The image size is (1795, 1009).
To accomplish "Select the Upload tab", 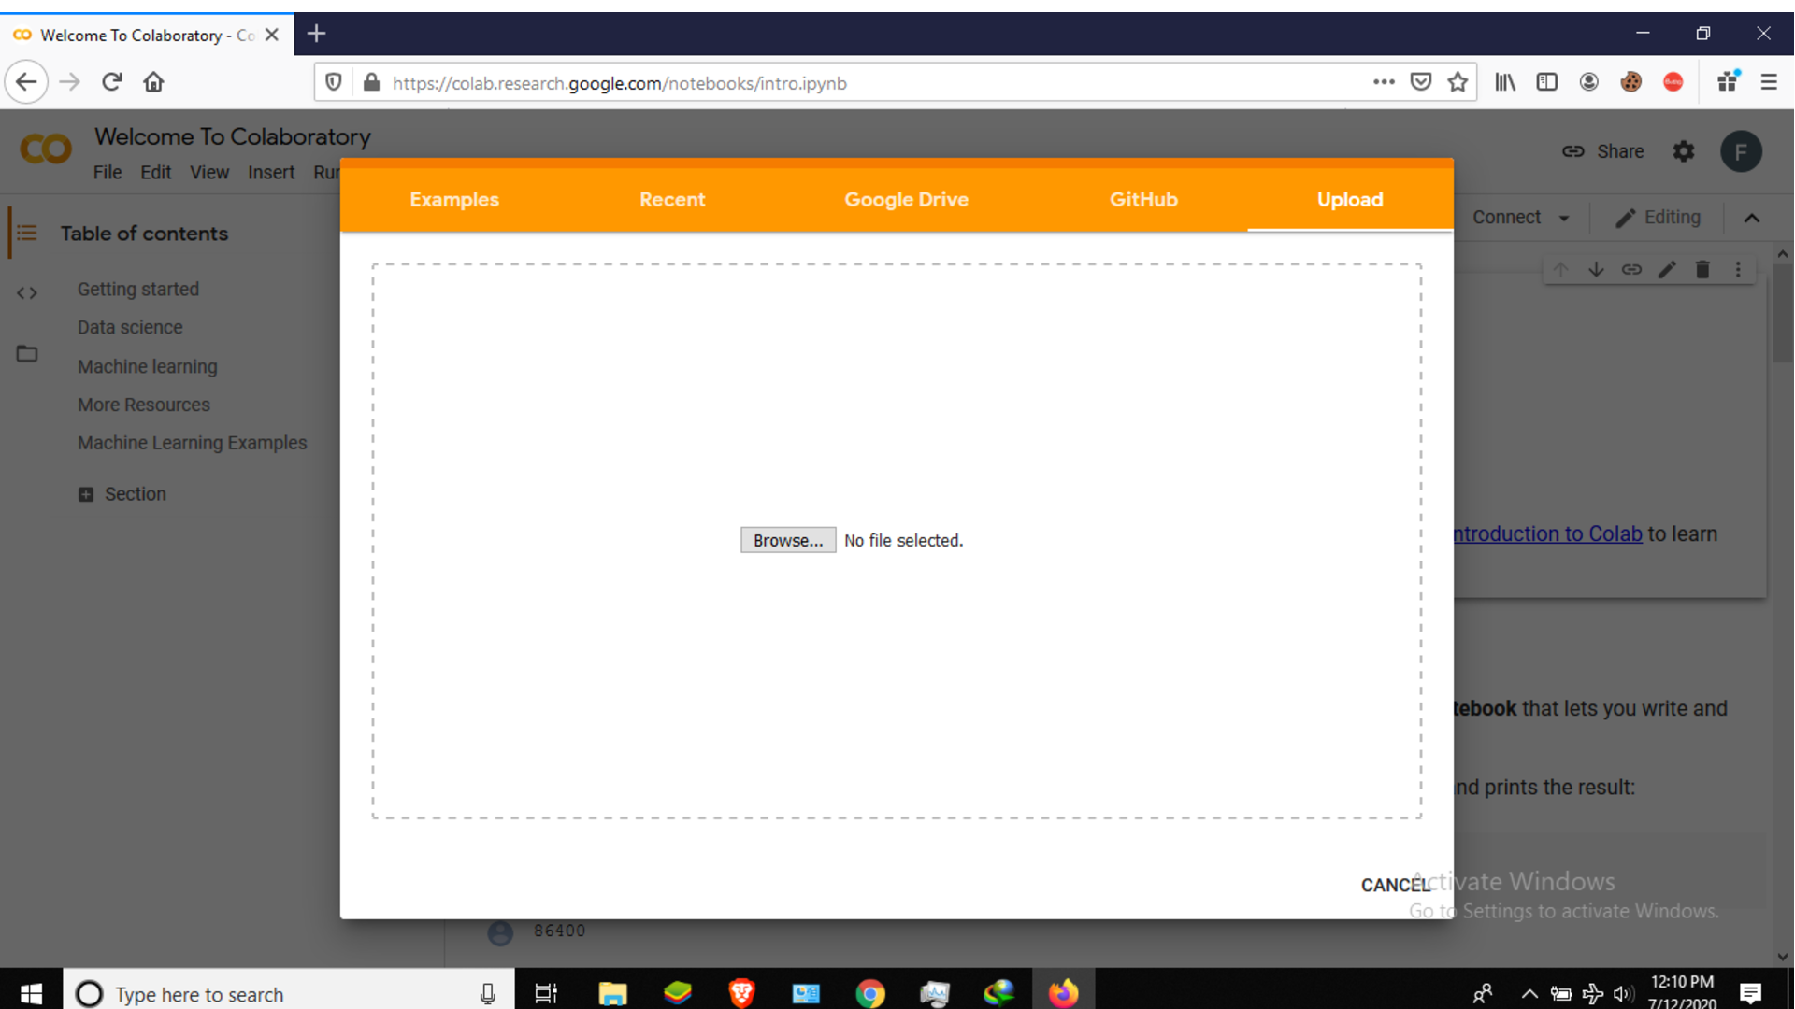I will [1350, 200].
